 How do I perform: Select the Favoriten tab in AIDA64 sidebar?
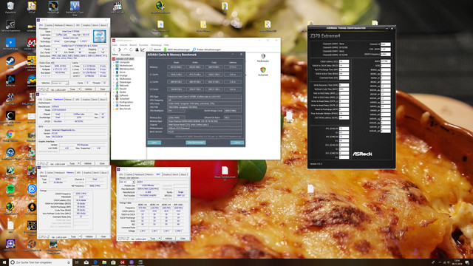pyautogui.click(x=126, y=55)
